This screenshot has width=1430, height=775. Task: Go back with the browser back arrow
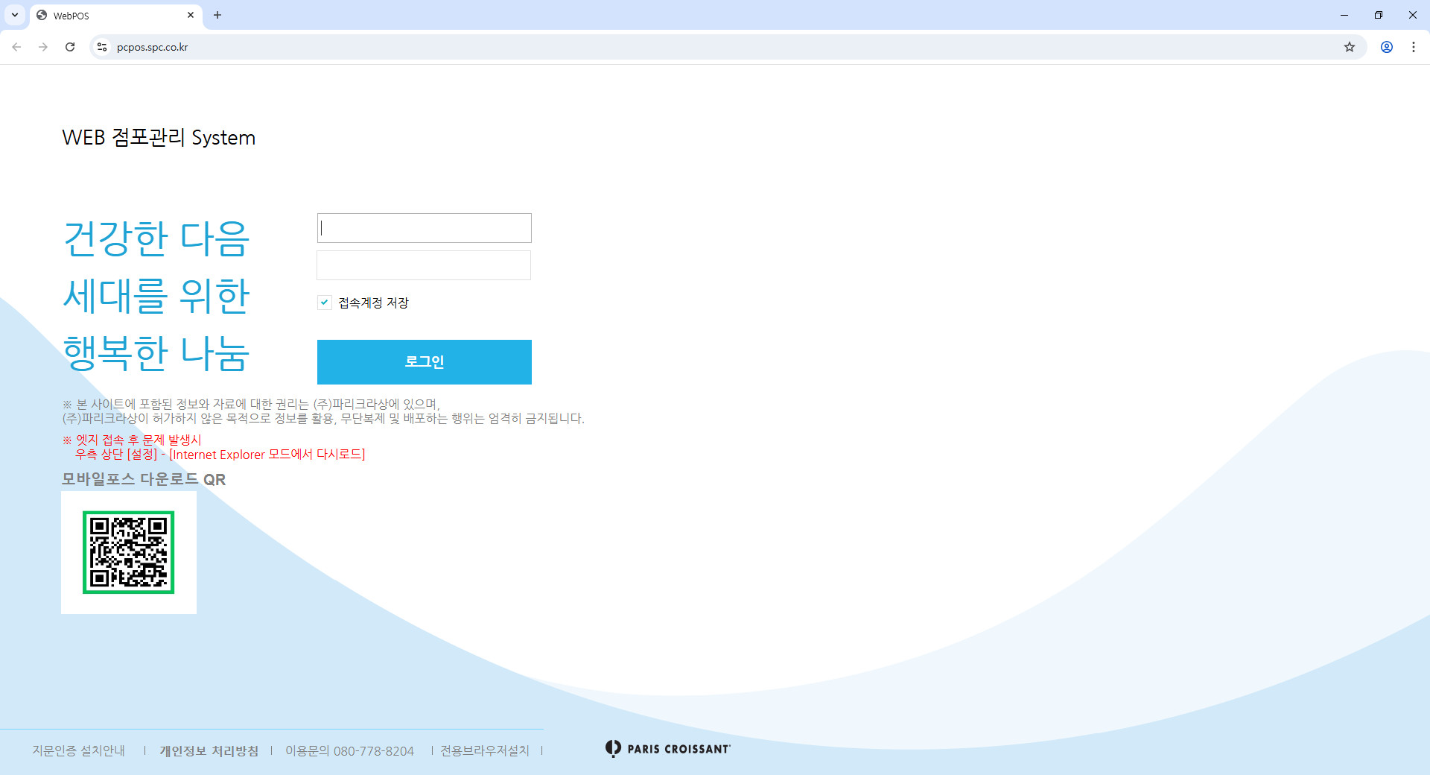(x=16, y=47)
